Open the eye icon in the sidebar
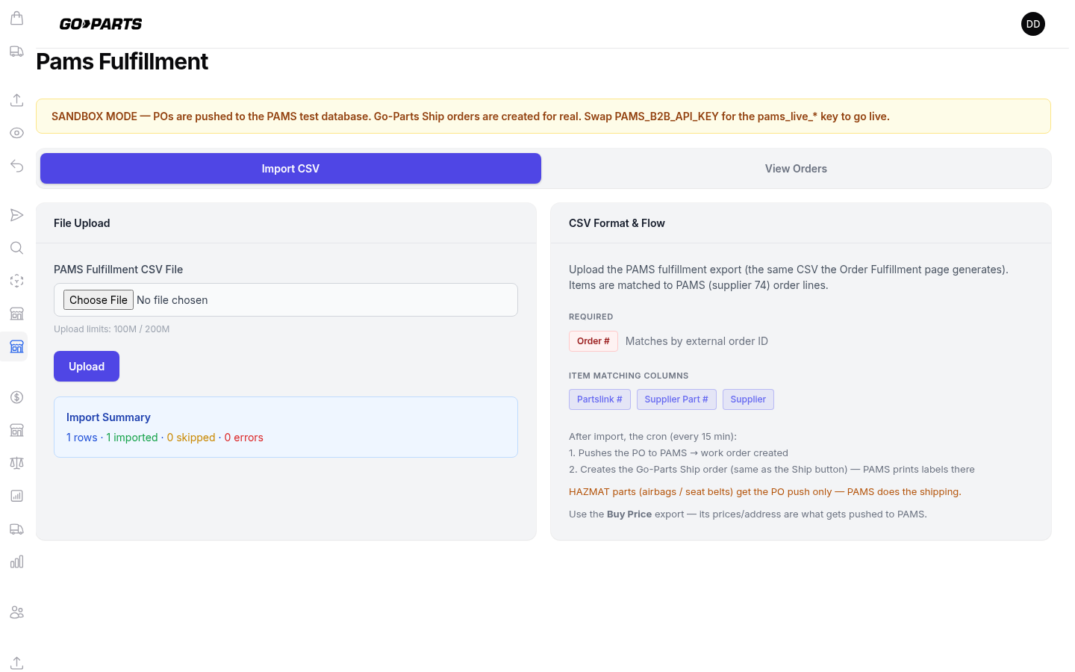 tap(16, 133)
